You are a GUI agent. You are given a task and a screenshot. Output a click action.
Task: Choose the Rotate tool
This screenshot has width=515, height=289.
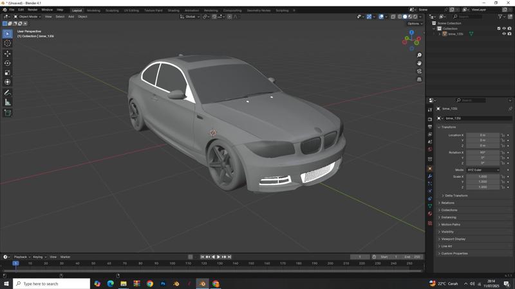pyautogui.click(x=8, y=63)
